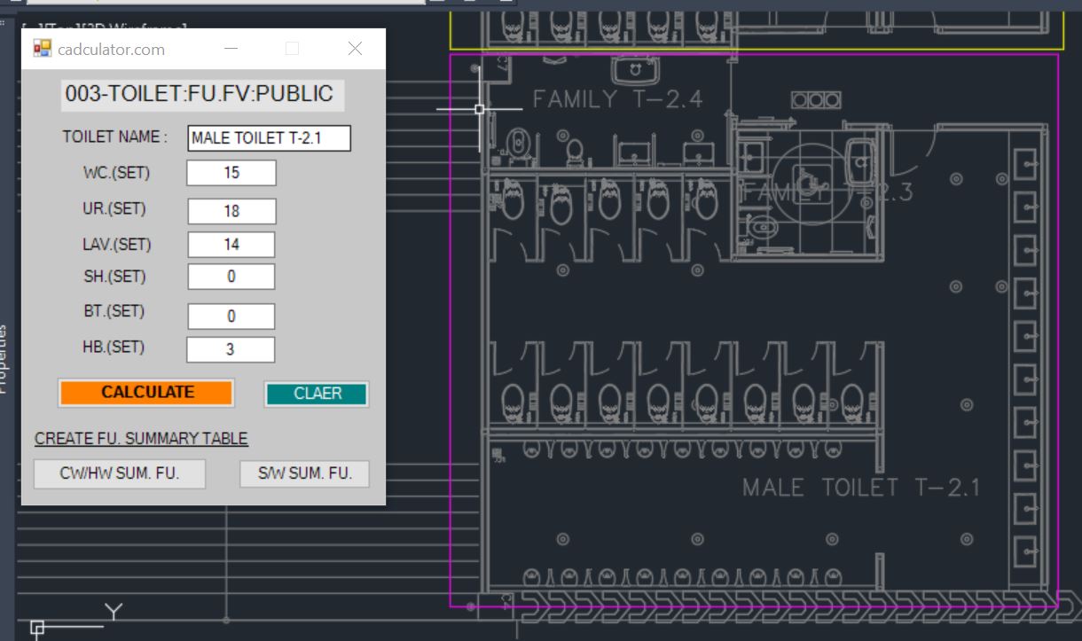Focus the HB.(SET) input field
The width and height of the screenshot is (1082, 641).
click(x=231, y=349)
